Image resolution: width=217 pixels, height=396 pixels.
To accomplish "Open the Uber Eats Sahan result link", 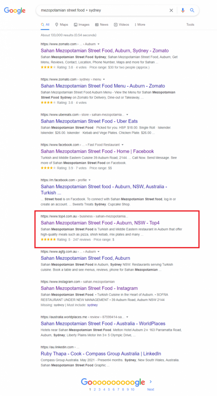I will [x=89, y=121].
